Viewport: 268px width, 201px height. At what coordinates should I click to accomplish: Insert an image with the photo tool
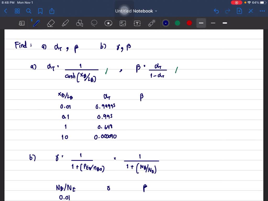point(123,23)
